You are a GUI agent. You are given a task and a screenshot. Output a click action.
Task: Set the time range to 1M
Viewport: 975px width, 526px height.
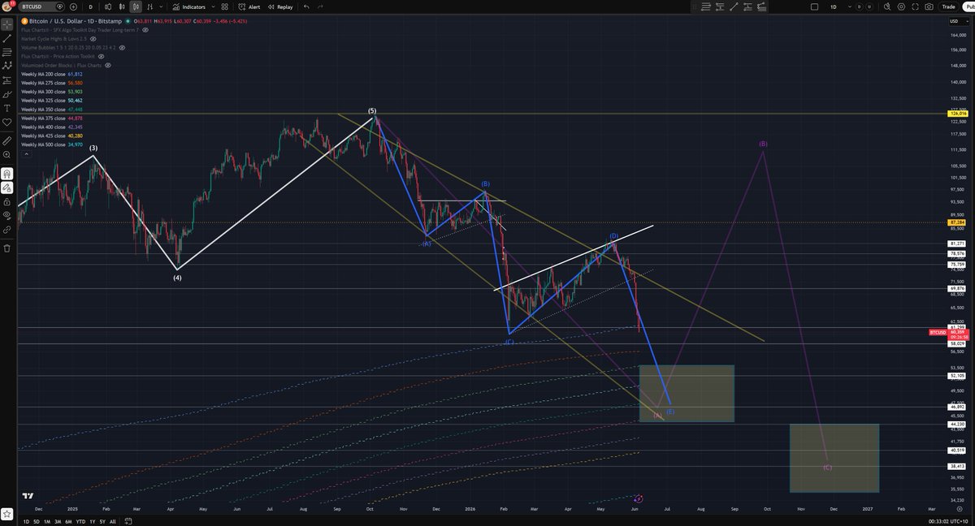47,521
